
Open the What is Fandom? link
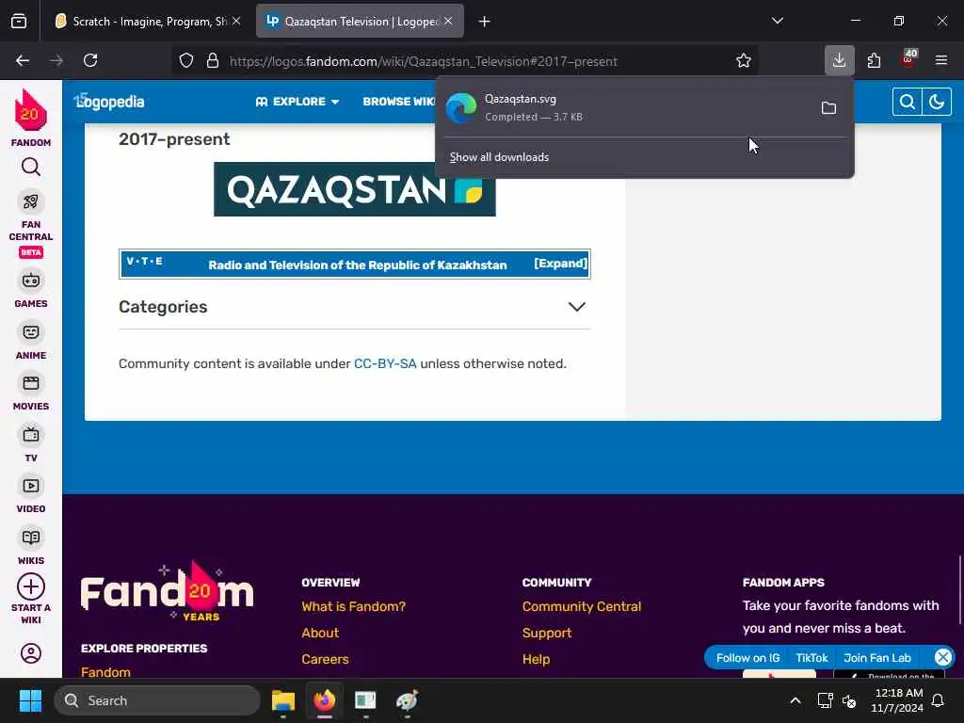(354, 606)
